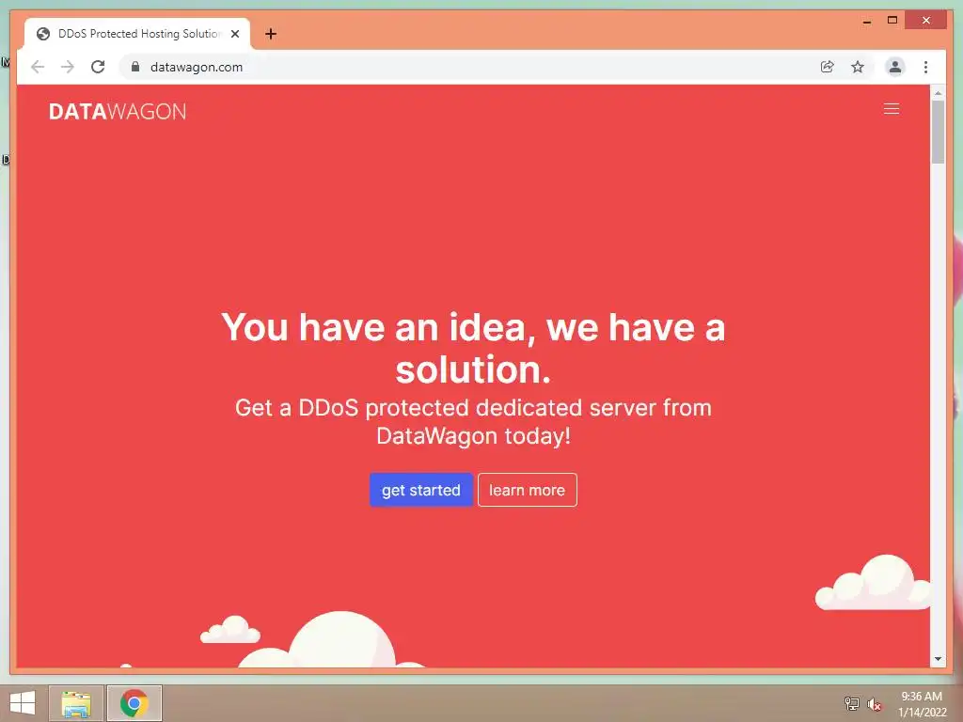
Task: Minimize the Chrome window
Action: [x=866, y=21]
